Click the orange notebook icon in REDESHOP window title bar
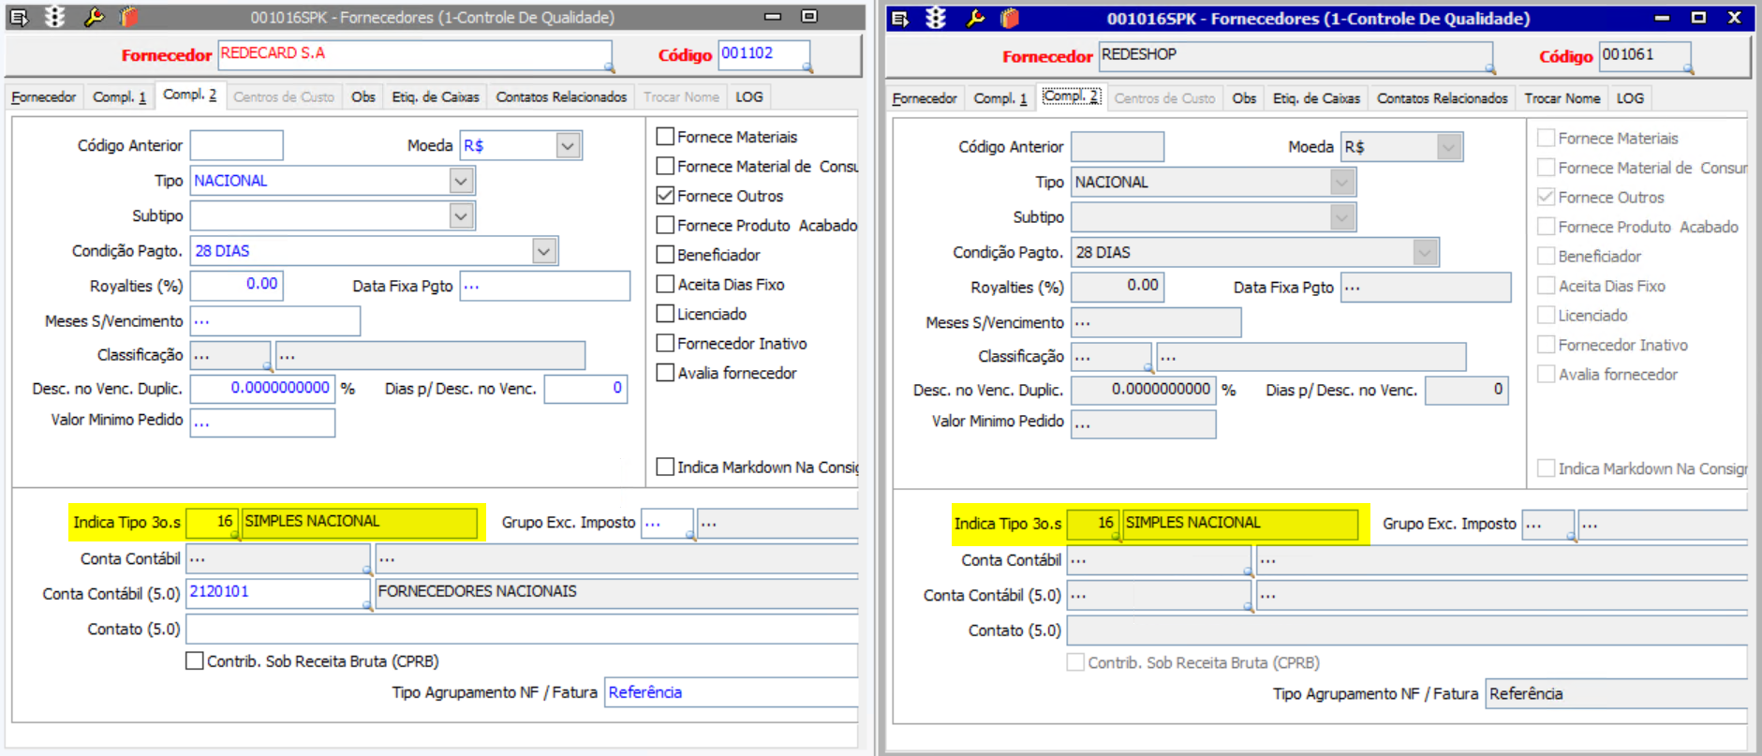The height and width of the screenshot is (756, 1762). 1010,19
